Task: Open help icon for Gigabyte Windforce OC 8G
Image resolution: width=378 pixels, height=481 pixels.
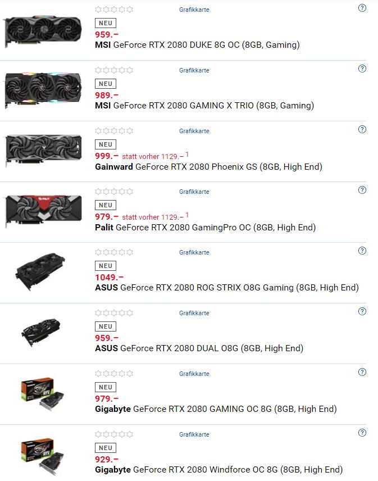Action: tap(362, 433)
